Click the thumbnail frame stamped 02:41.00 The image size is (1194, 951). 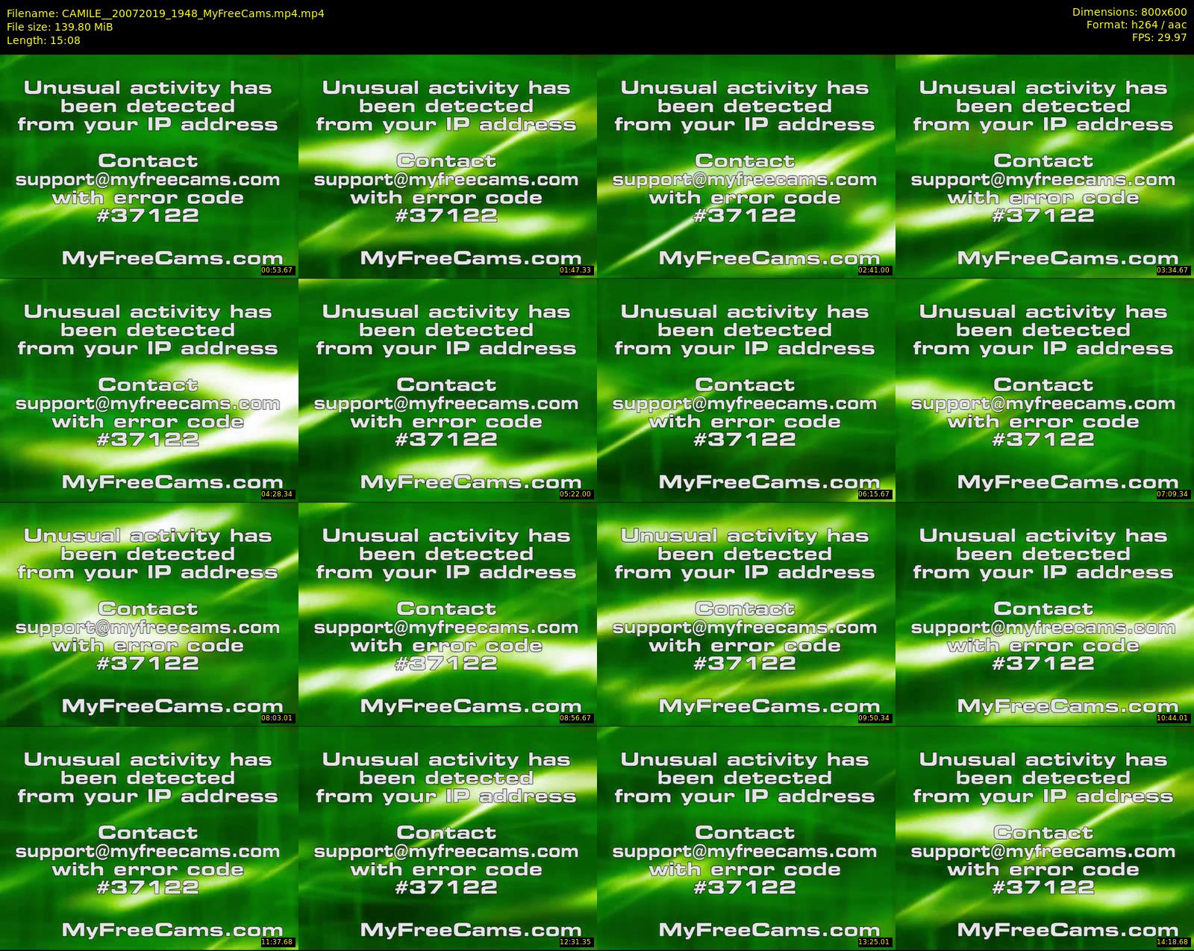(x=746, y=166)
